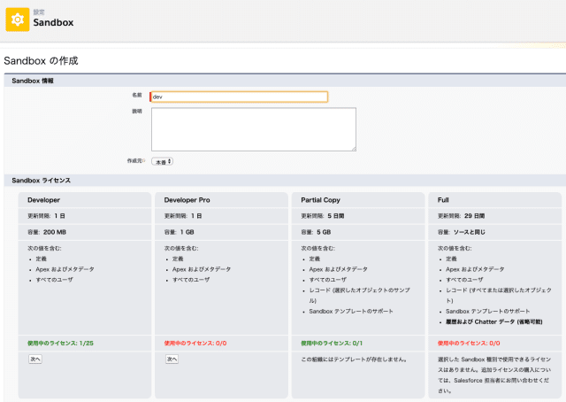The image size is (566, 402).
Task: Click the Sandbox setup gear icon
Action: (x=18, y=19)
